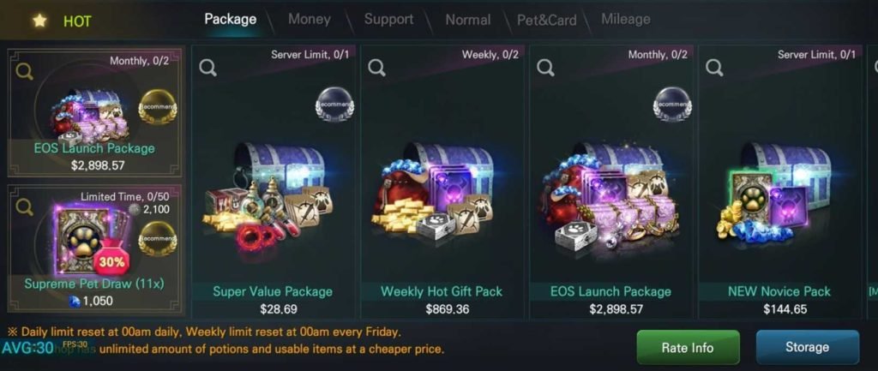Select the Mileage tab
The image size is (878, 371).
tap(625, 19)
